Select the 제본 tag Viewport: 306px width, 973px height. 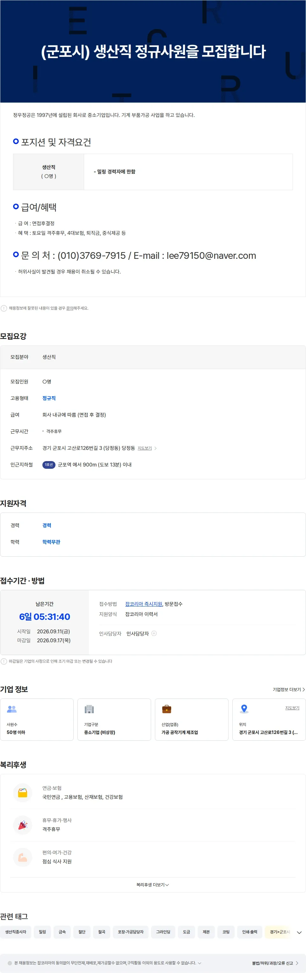click(206, 932)
